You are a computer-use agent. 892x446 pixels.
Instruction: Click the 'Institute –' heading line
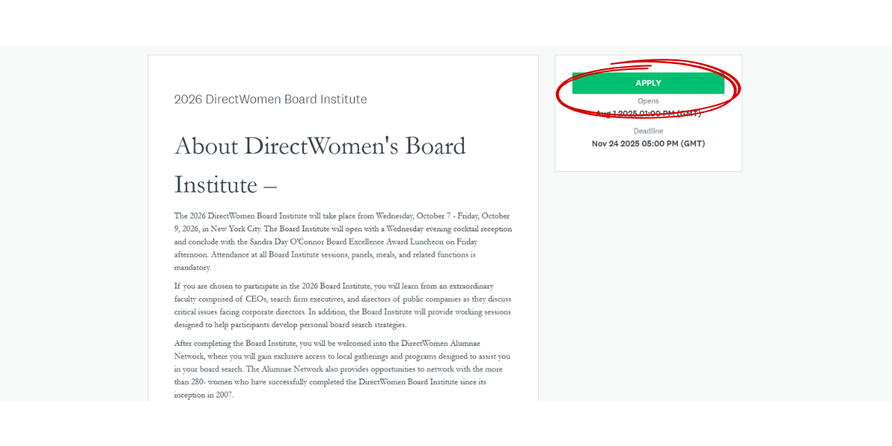tap(225, 185)
